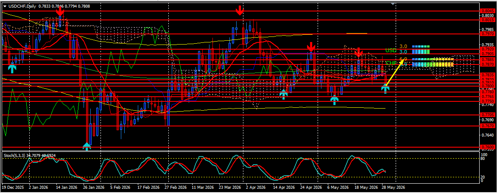Click the 0.7780 red price label
Viewport: 497px width, 193px height.
coord(488,92)
